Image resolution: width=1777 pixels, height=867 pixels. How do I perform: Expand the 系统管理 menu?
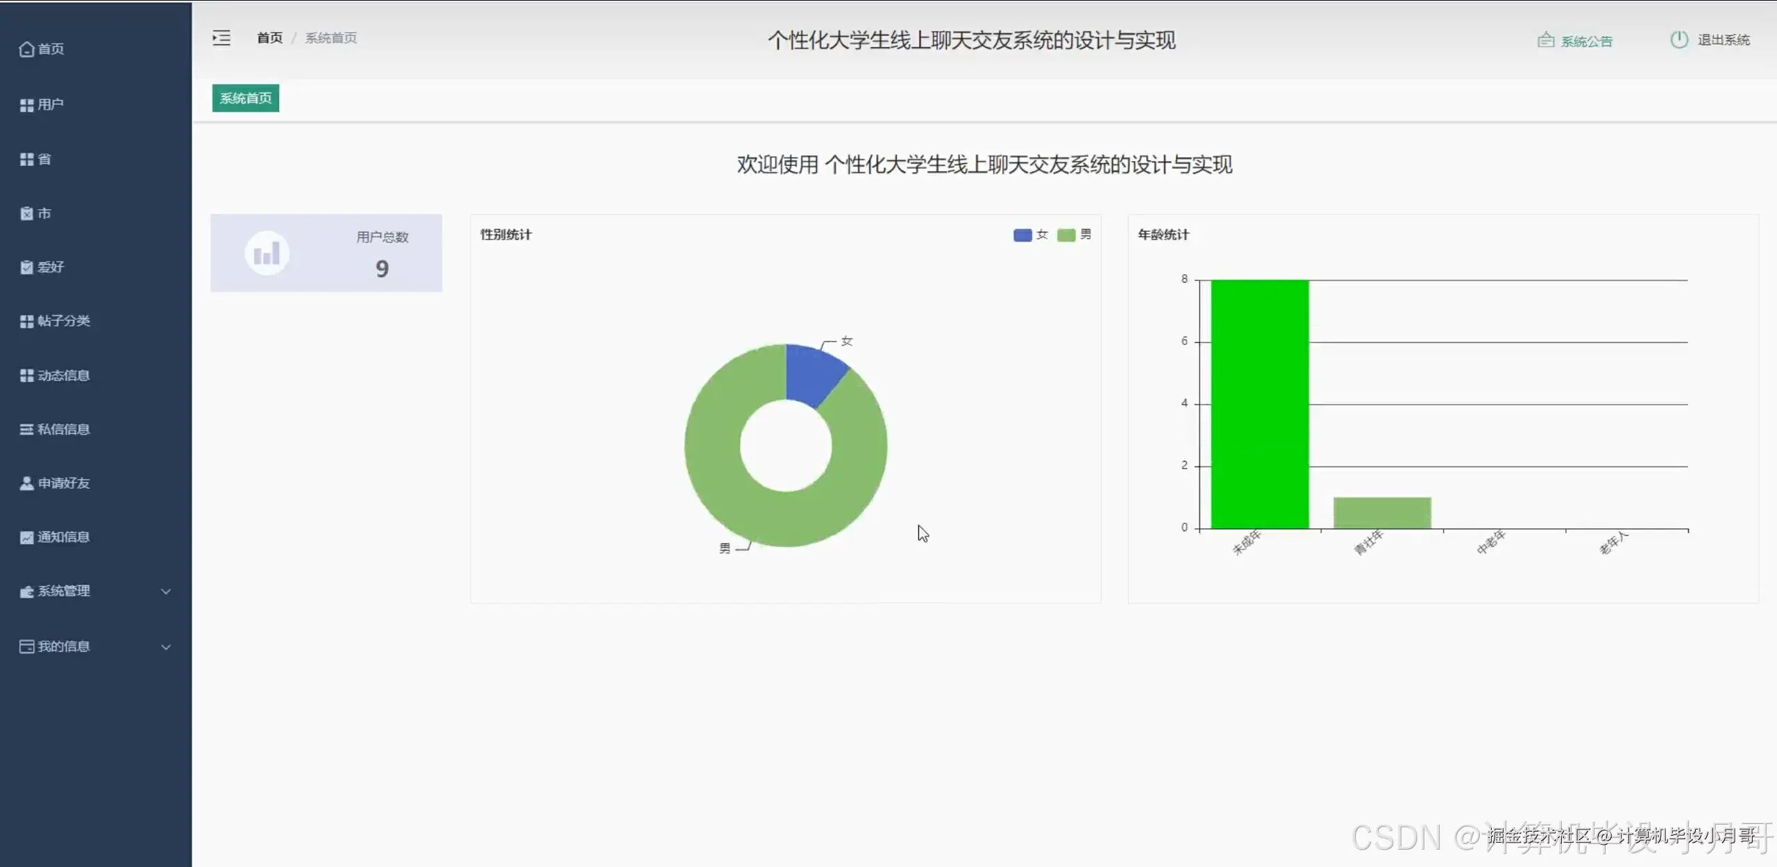point(64,591)
